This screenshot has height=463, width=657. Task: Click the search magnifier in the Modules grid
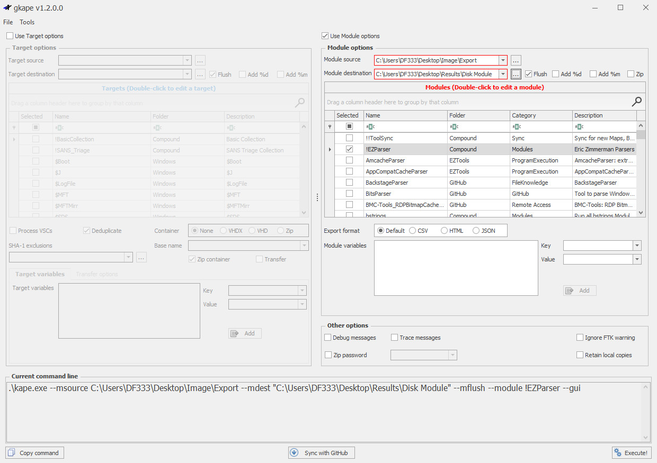(x=637, y=102)
